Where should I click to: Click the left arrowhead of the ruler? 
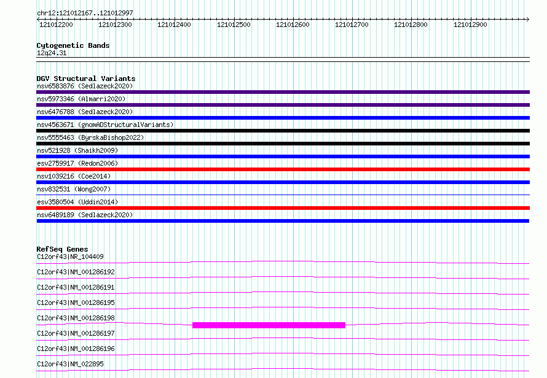tap(38, 20)
